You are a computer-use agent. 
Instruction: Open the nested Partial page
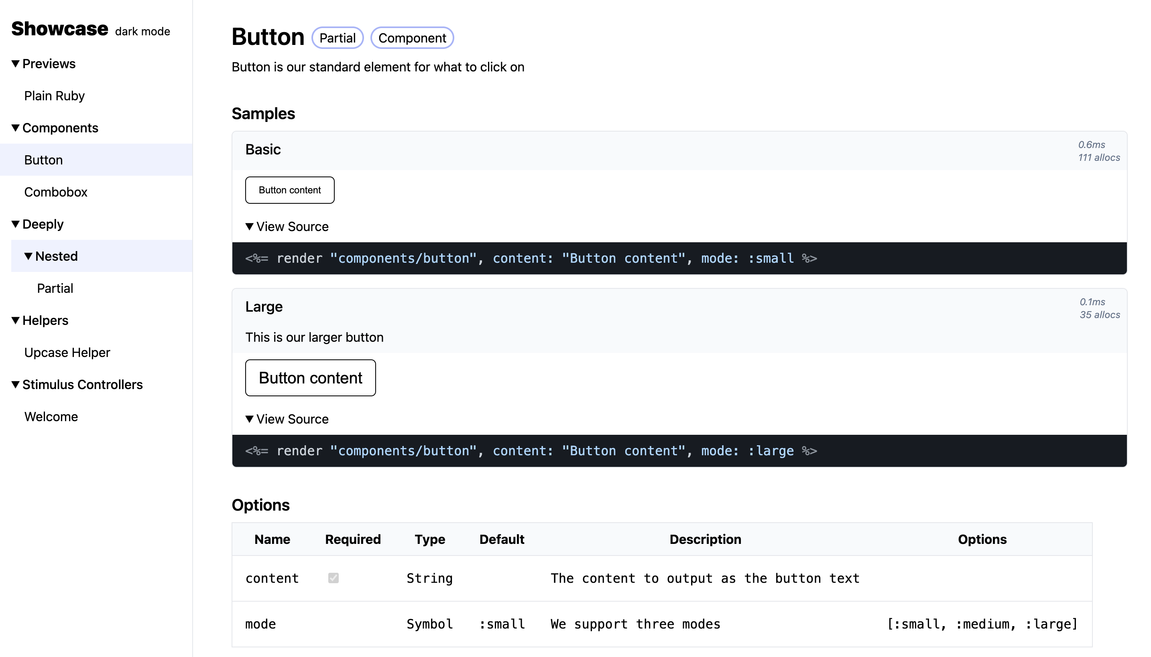pos(55,288)
